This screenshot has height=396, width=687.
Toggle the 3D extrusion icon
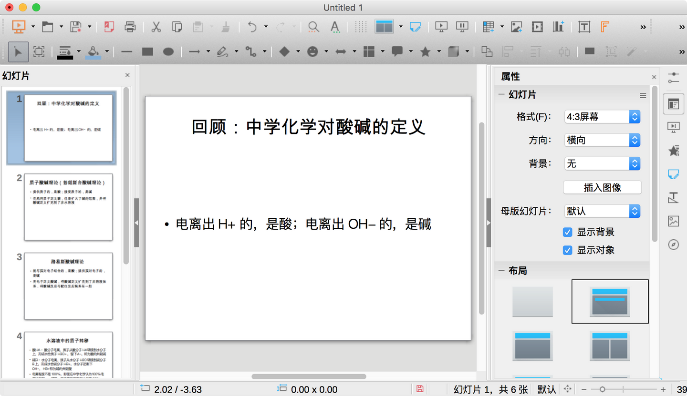(453, 51)
